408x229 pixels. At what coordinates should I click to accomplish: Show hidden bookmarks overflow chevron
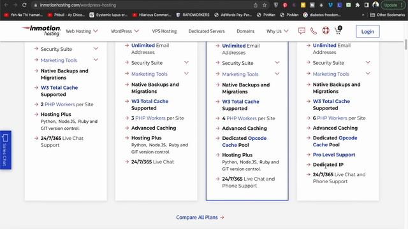pos(363,15)
